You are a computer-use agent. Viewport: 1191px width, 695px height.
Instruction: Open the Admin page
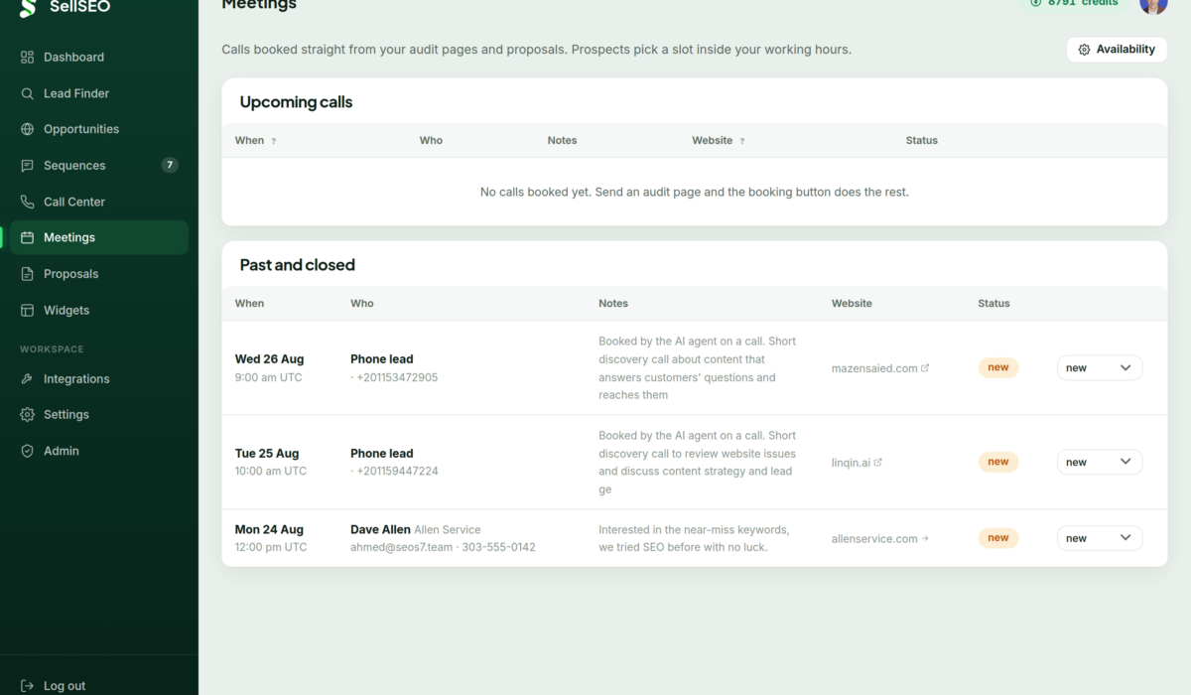click(99, 451)
